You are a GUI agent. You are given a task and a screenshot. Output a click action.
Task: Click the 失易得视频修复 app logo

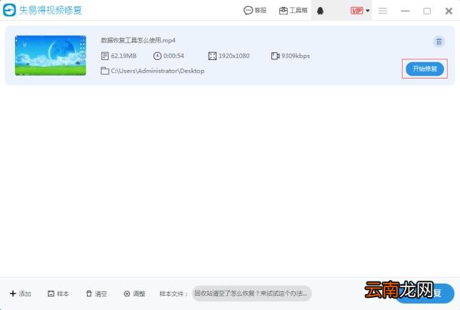click(x=9, y=10)
